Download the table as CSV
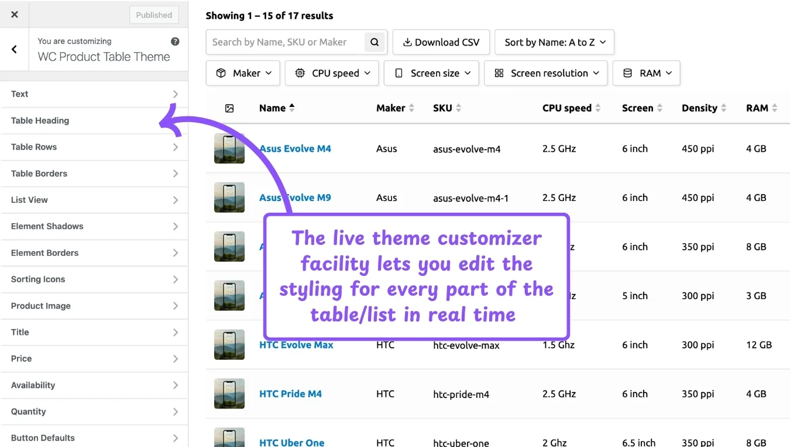Image resolution: width=790 pixels, height=447 pixels. 441,42
